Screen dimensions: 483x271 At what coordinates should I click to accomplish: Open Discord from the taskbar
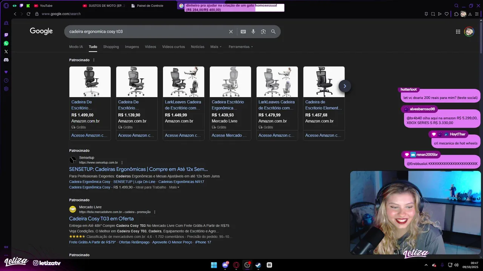point(225,265)
